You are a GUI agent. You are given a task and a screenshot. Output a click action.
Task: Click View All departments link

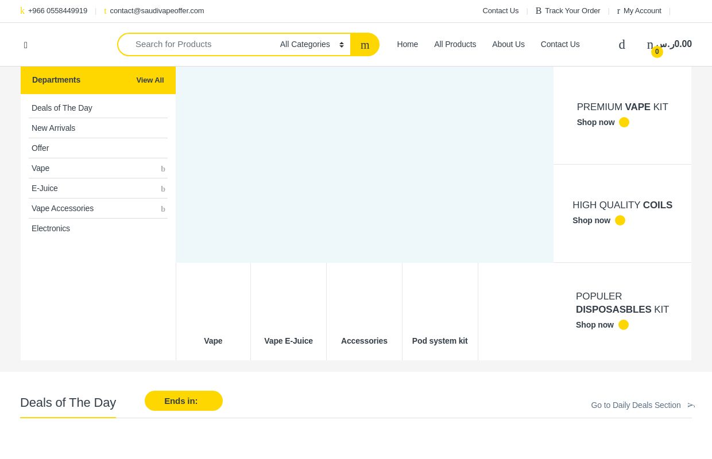pyautogui.click(x=150, y=80)
